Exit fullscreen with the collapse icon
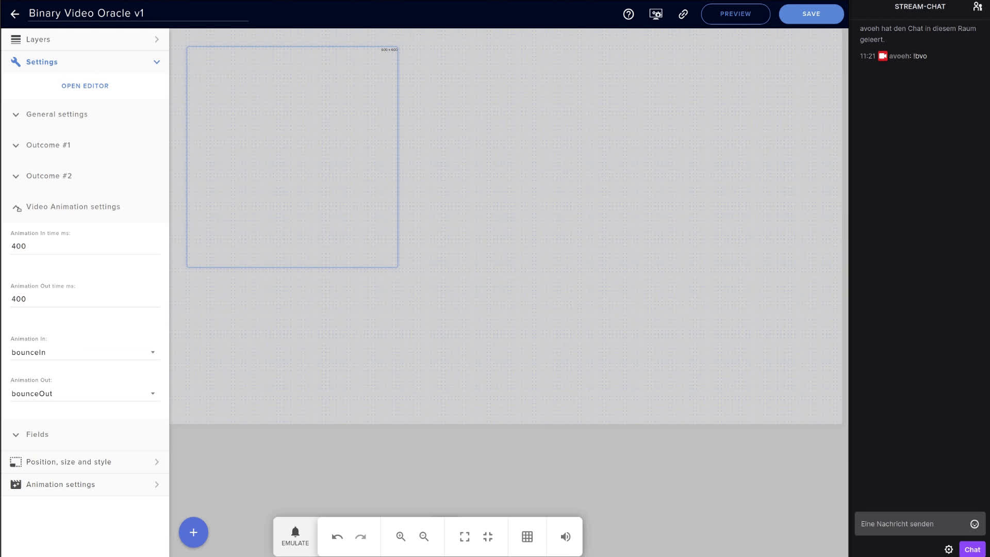The image size is (990, 557). [487, 536]
